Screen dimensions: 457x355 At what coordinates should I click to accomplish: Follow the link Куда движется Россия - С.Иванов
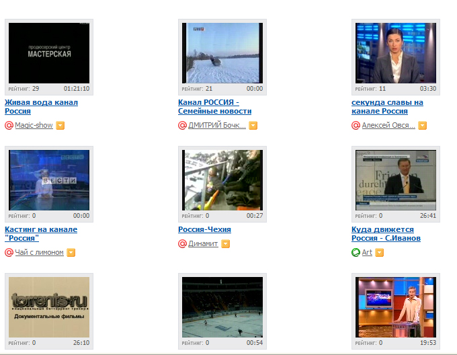coord(386,234)
